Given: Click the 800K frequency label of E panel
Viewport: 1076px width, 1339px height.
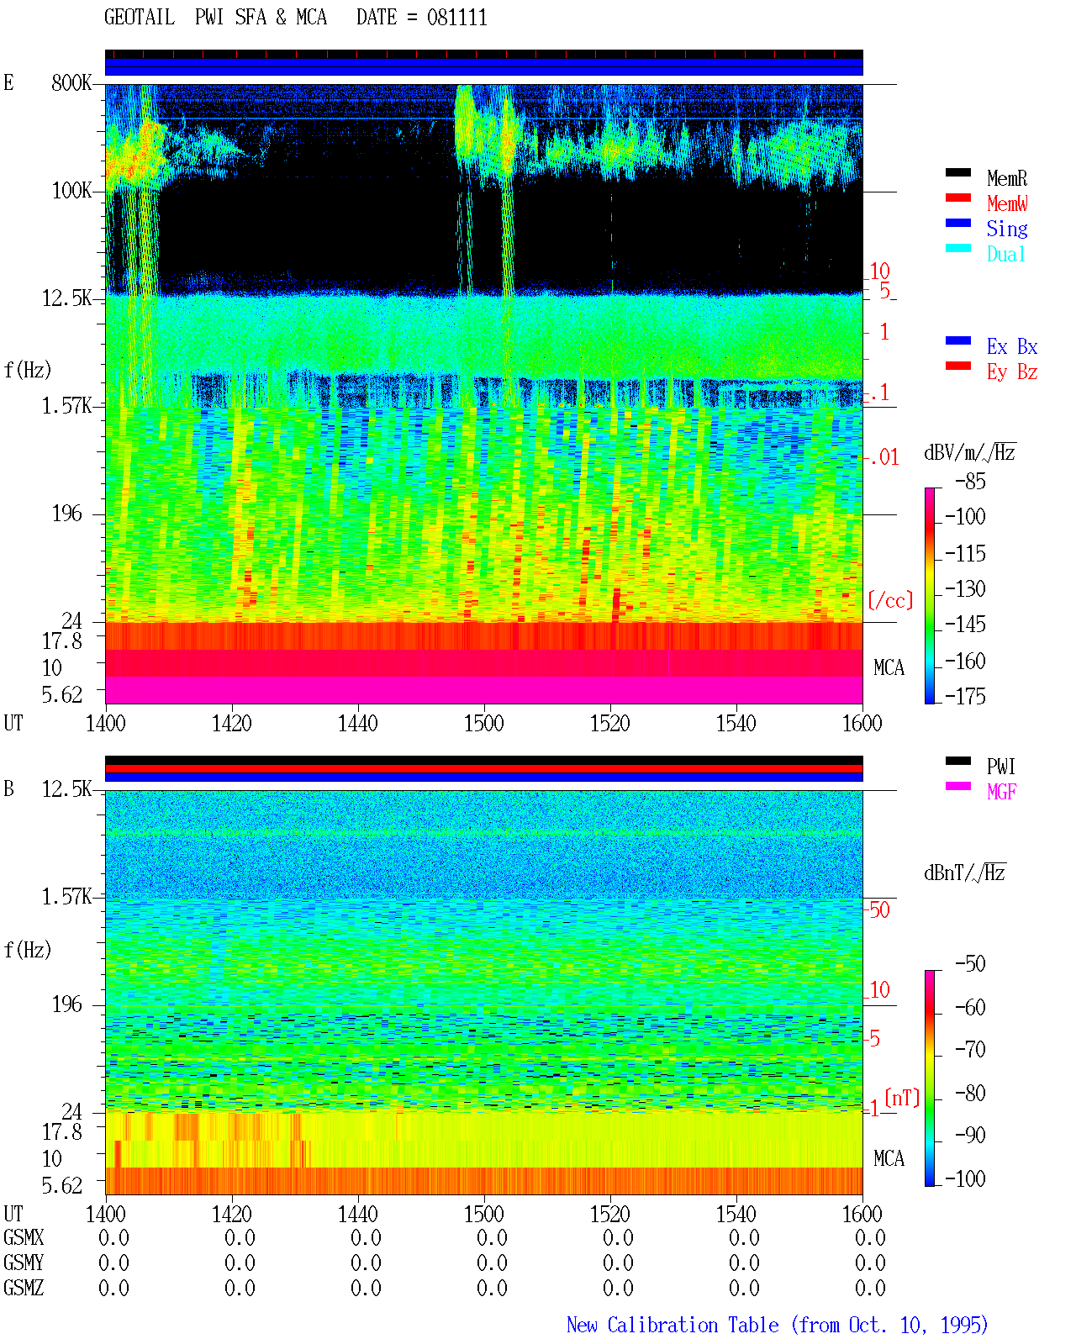Looking at the screenshot, I should coord(71,82).
